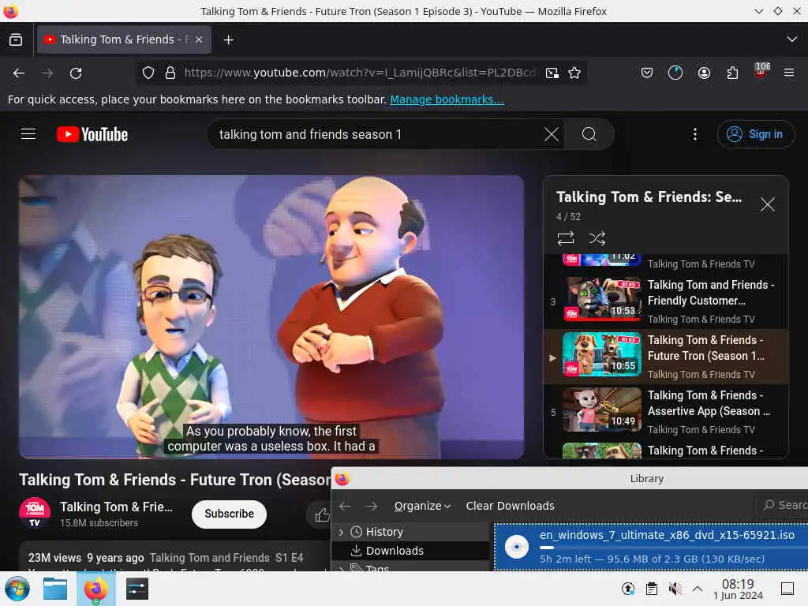List all tabs with chevron button
808x606 pixels.
tap(791, 39)
